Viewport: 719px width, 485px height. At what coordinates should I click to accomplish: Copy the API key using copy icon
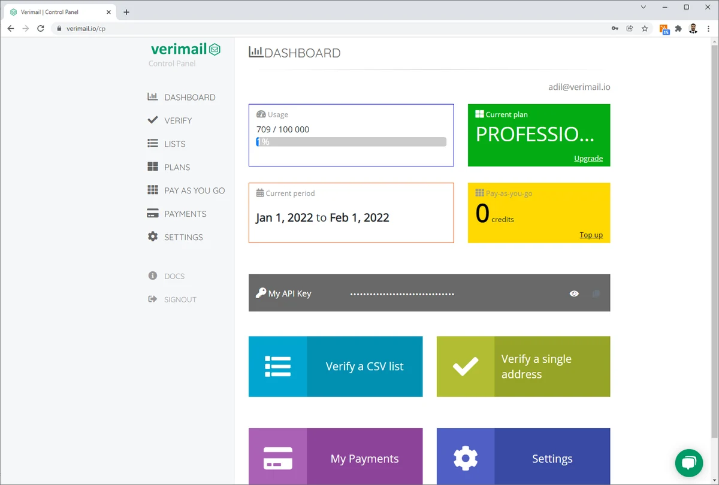596,293
